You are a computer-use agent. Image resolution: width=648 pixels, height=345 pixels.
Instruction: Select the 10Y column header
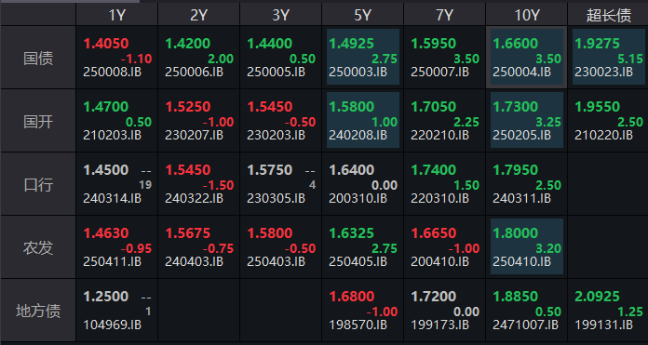point(527,15)
